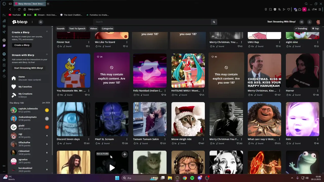Open notifications bell
This screenshot has width=324, height=182.
point(309,22)
